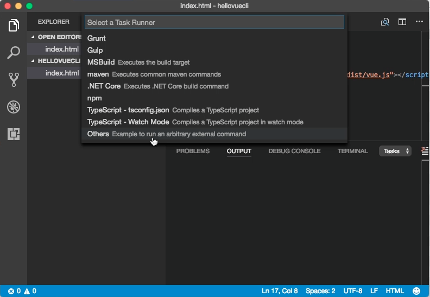Choose the maven task runner

click(214, 74)
